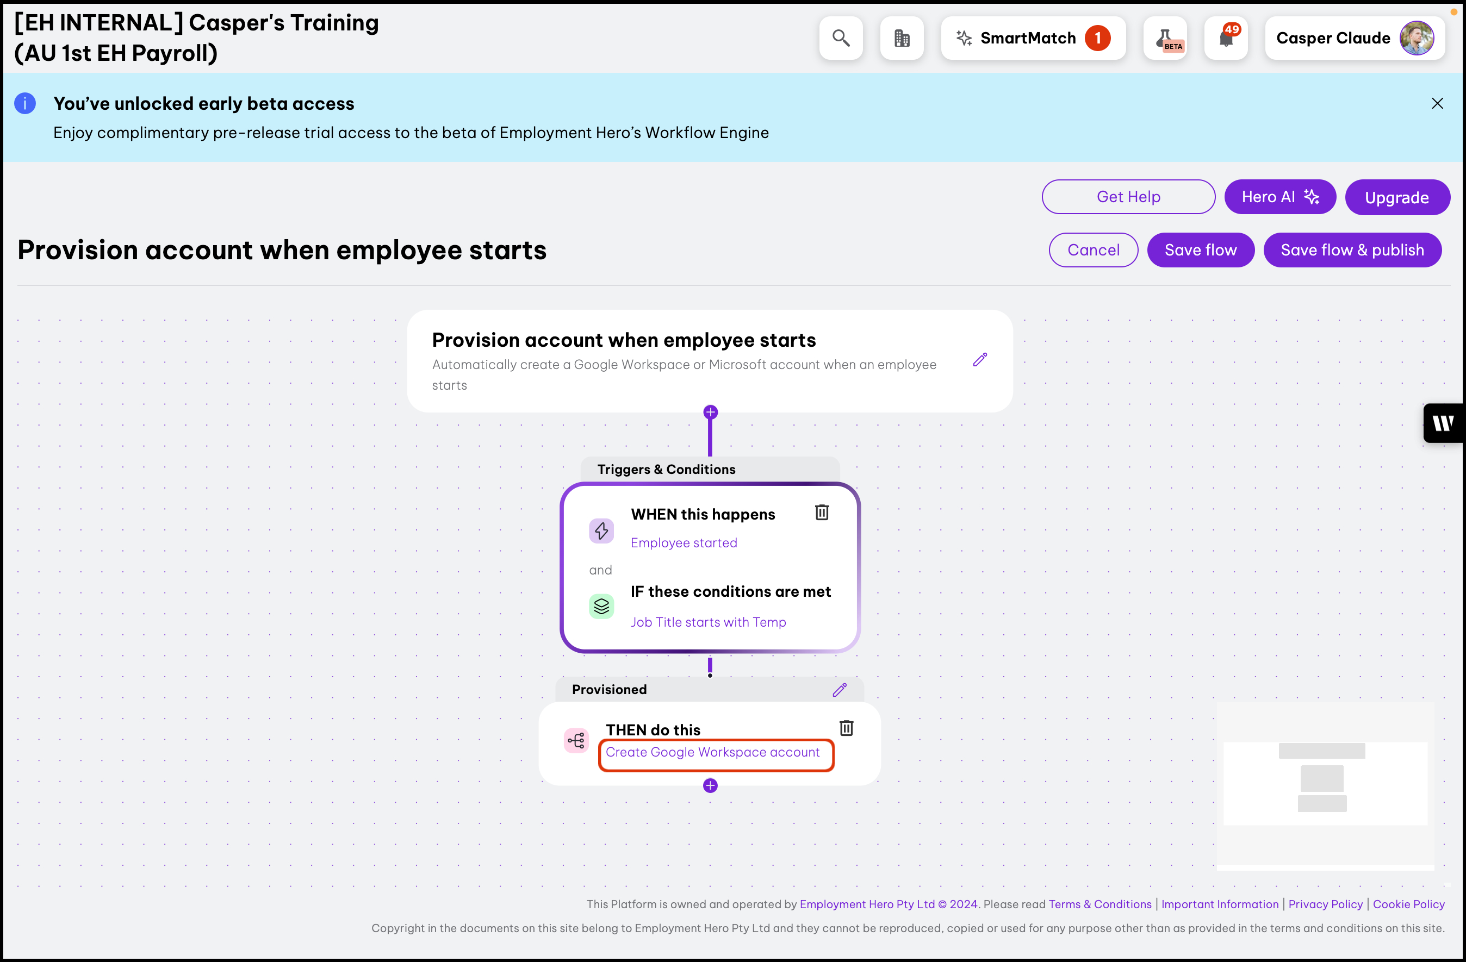Select Employee started trigger link
This screenshot has height=962, width=1466.
pyautogui.click(x=684, y=542)
